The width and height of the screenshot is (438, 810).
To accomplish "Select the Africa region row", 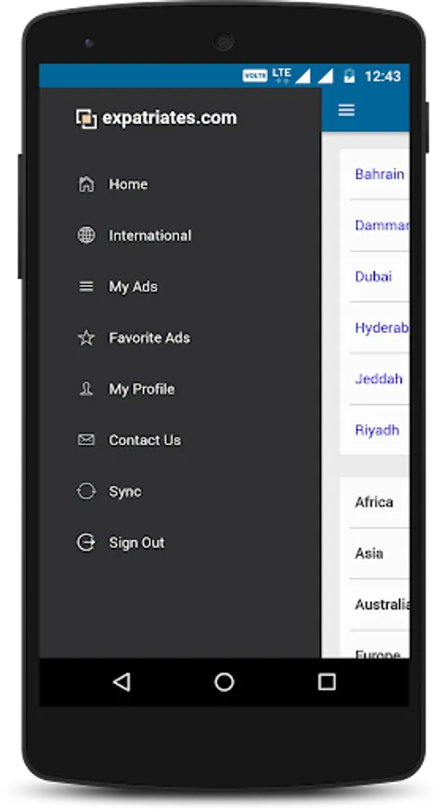I will (x=374, y=502).
